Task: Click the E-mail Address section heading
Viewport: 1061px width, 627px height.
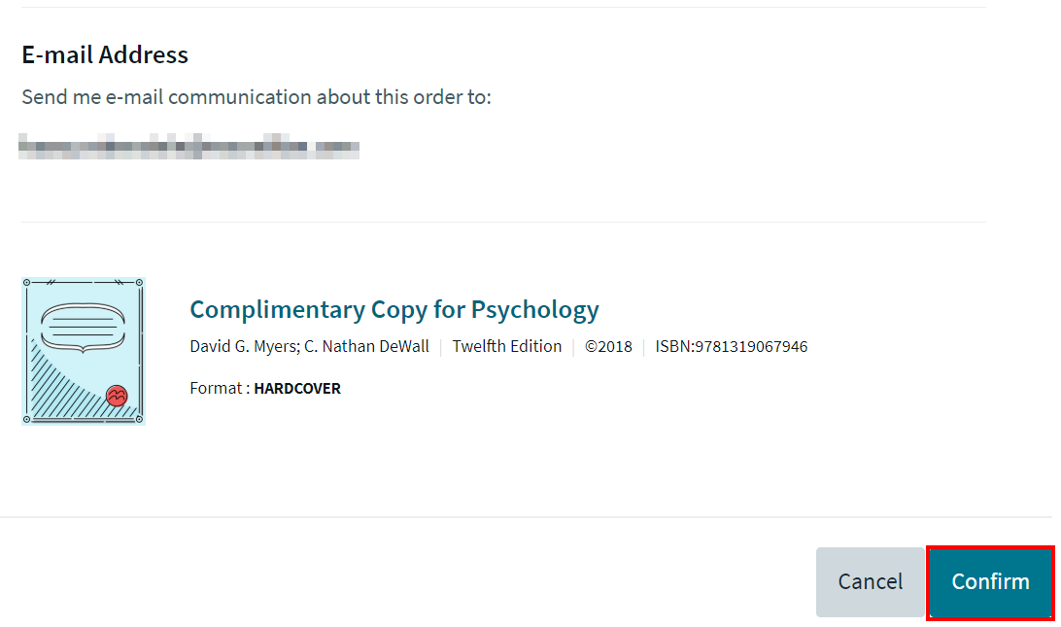Action: coord(105,54)
